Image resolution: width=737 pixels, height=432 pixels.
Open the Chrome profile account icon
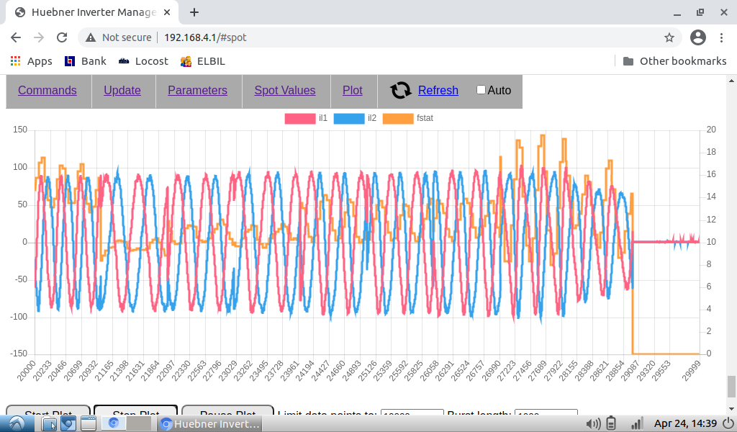pos(697,37)
